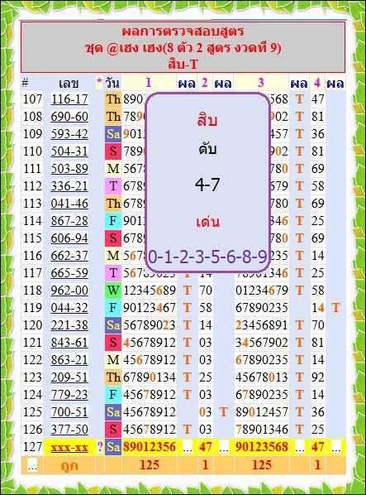
Task: Click the วัน column header
Action: click(112, 84)
